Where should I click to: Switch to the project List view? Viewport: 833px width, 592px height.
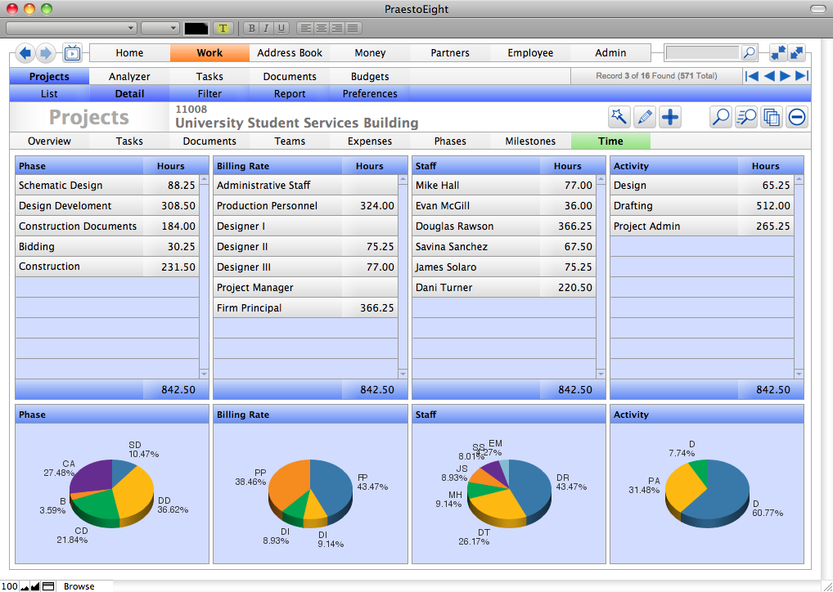point(49,93)
